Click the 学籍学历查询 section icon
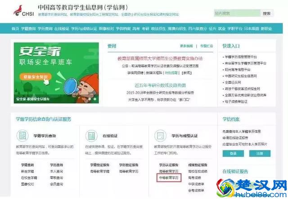The width and height of the screenshot is (288, 199). point(22,136)
